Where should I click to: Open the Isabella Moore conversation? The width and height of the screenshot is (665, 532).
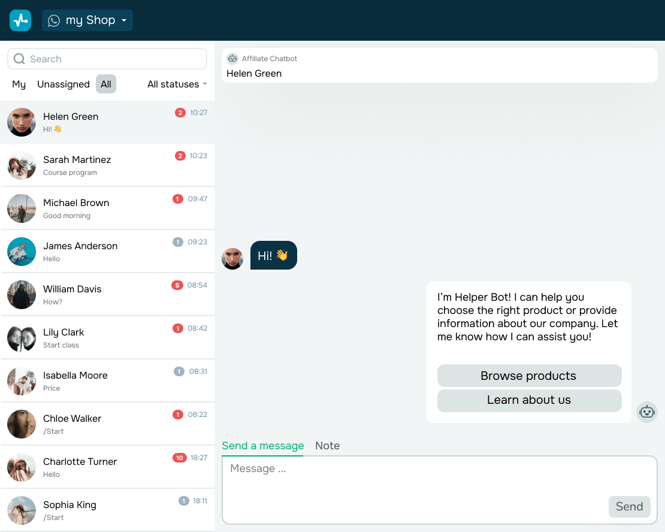click(107, 381)
